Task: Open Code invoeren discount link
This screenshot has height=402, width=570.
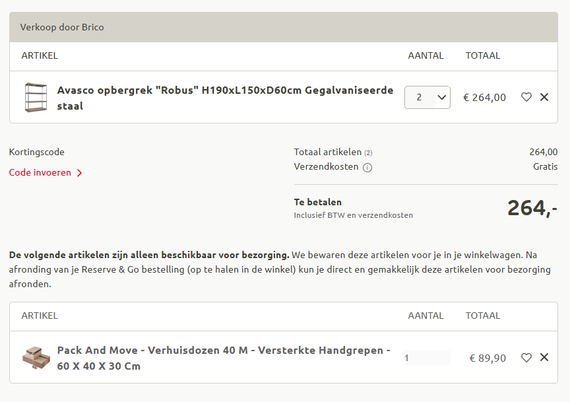Action: click(41, 173)
